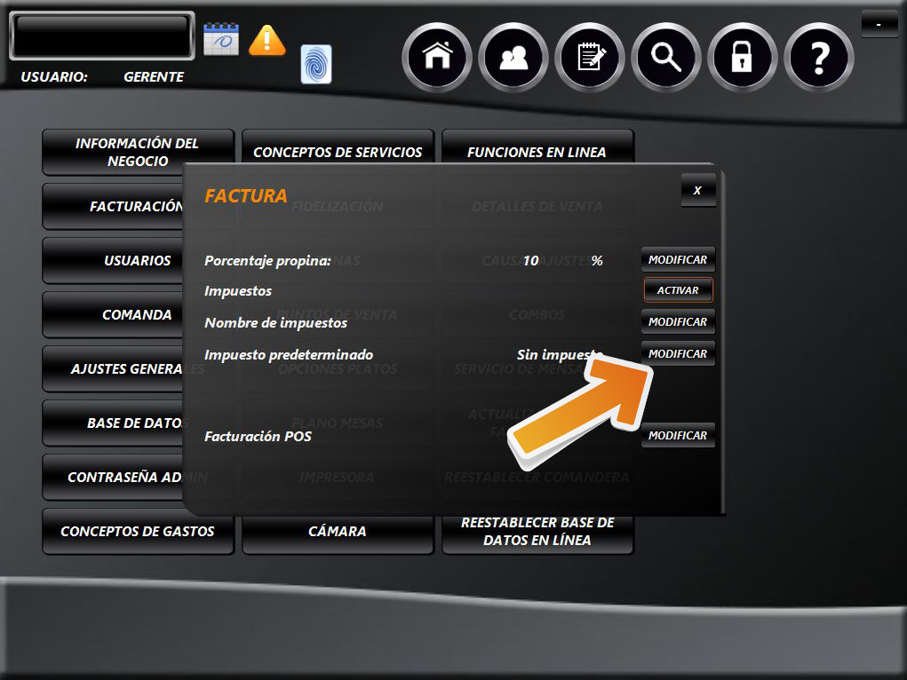Click the orange warning triangle icon
This screenshot has width=907, height=680.
click(x=267, y=40)
